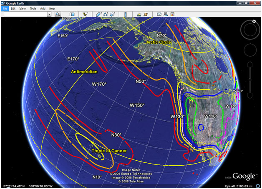Open View in Google Maps icon
262x189 pixels.
(x=172, y=14)
